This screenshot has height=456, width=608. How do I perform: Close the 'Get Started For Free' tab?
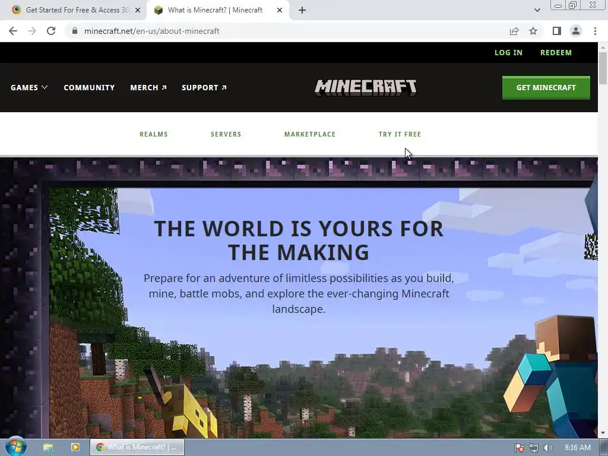tap(138, 10)
